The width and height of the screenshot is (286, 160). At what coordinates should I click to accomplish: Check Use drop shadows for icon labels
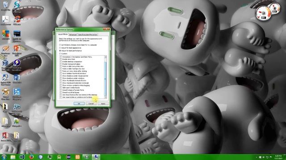61,95
